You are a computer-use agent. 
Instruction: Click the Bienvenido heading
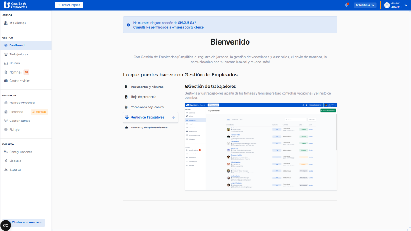point(230,42)
